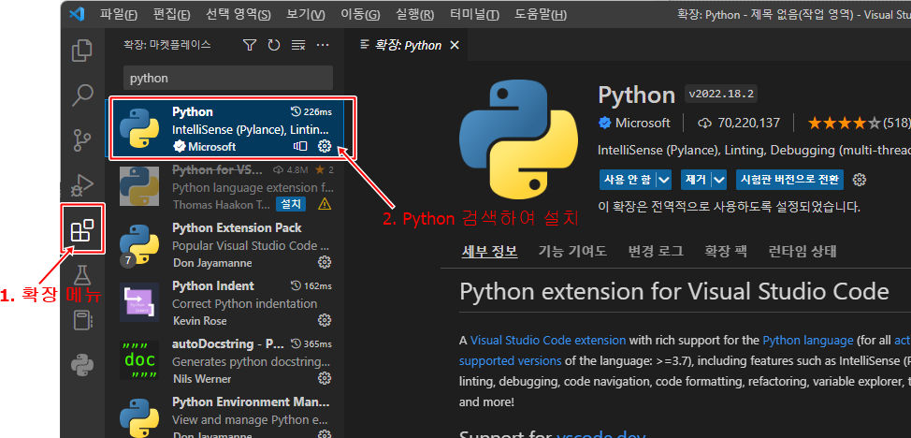This screenshot has width=911, height=438.
Task: Open gear menu for Python Indent
Action: pyautogui.click(x=325, y=320)
